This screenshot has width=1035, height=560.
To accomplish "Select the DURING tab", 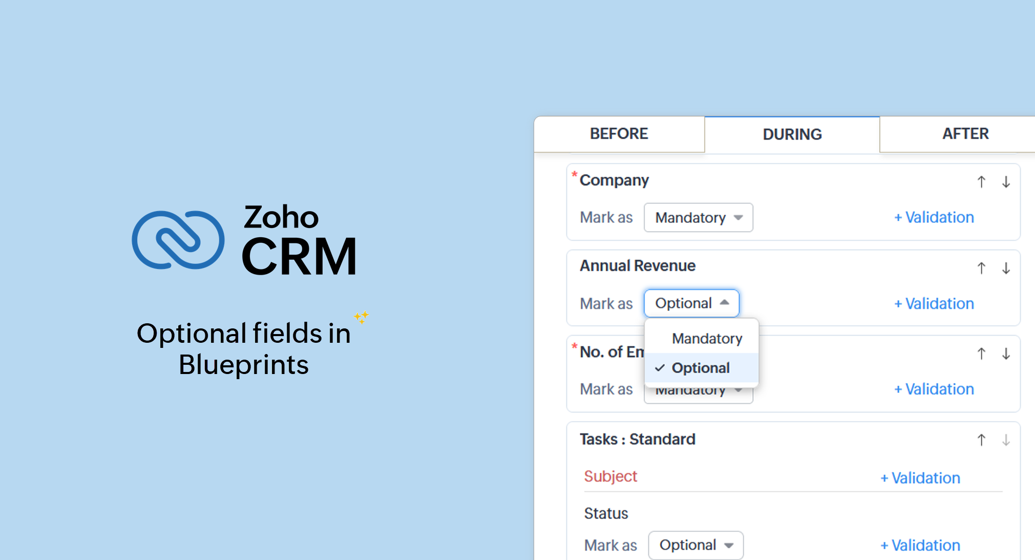I will (x=792, y=134).
